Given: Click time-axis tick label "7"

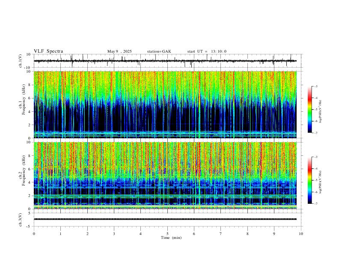Looking at the screenshot, I should (x=221, y=234).
